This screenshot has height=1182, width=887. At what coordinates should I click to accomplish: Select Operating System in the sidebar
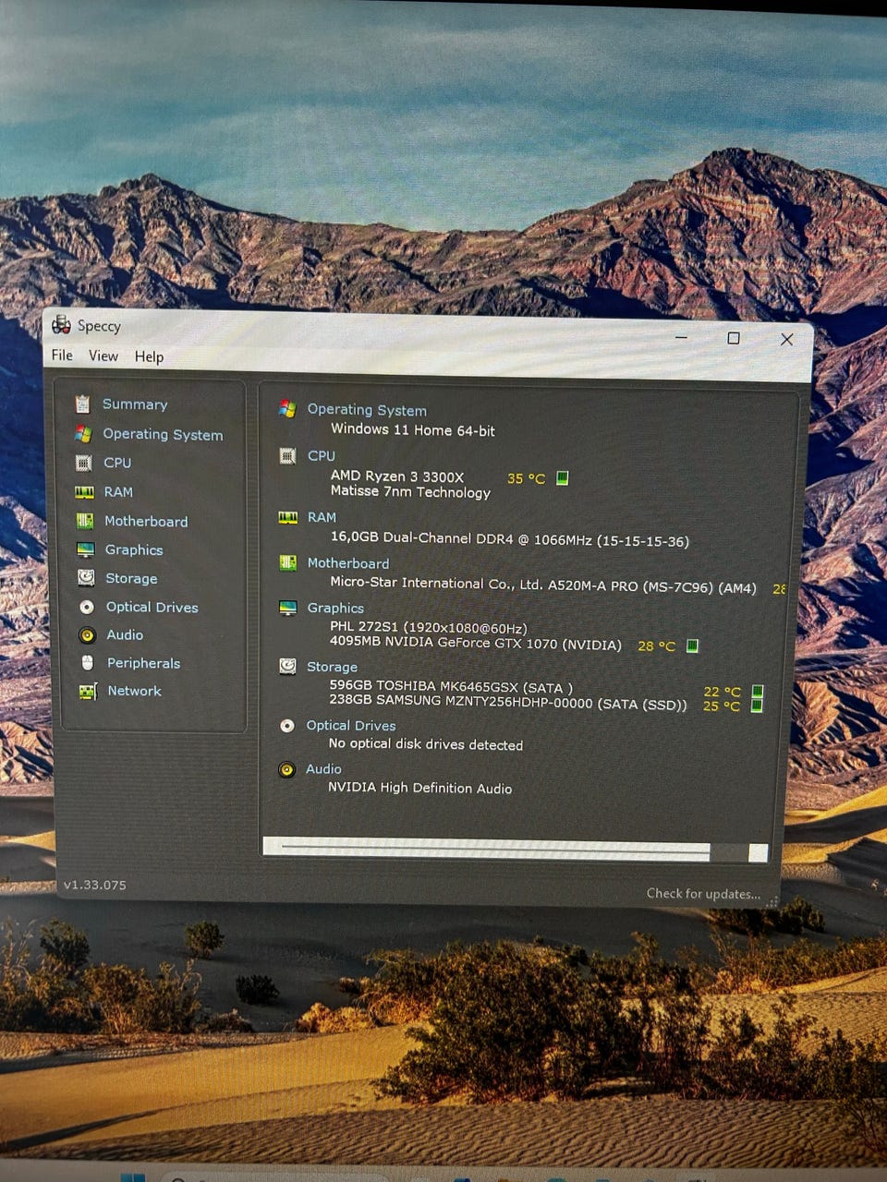click(163, 434)
